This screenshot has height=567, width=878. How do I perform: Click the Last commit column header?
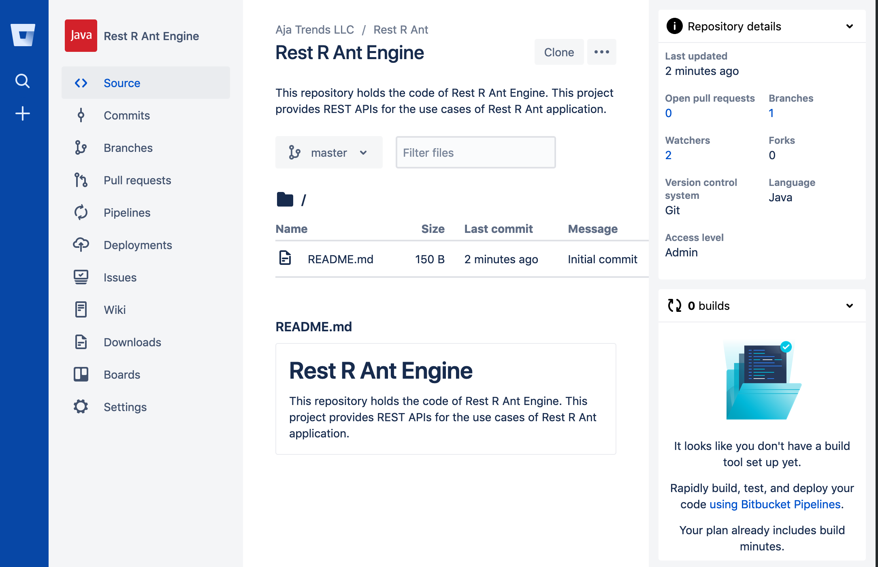pyautogui.click(x=499, y=229)
